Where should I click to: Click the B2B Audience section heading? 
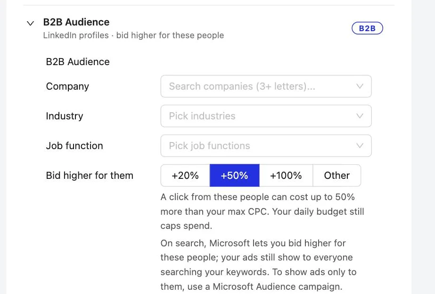(x=76, y=22)
